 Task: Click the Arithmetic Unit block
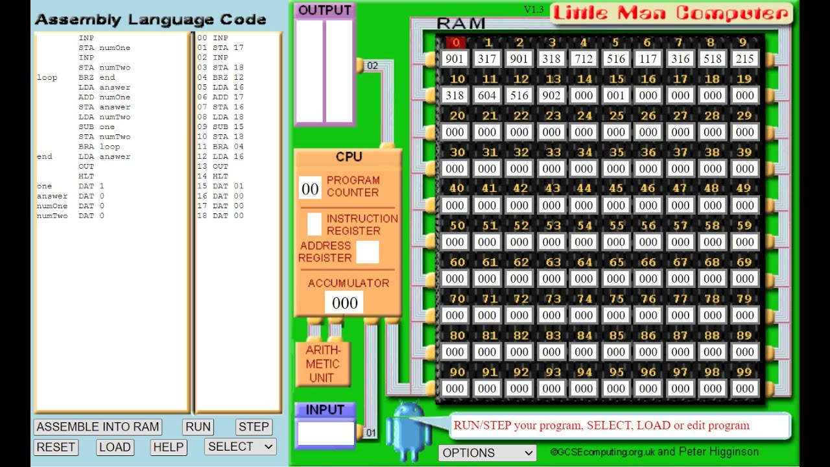(322, 364)
